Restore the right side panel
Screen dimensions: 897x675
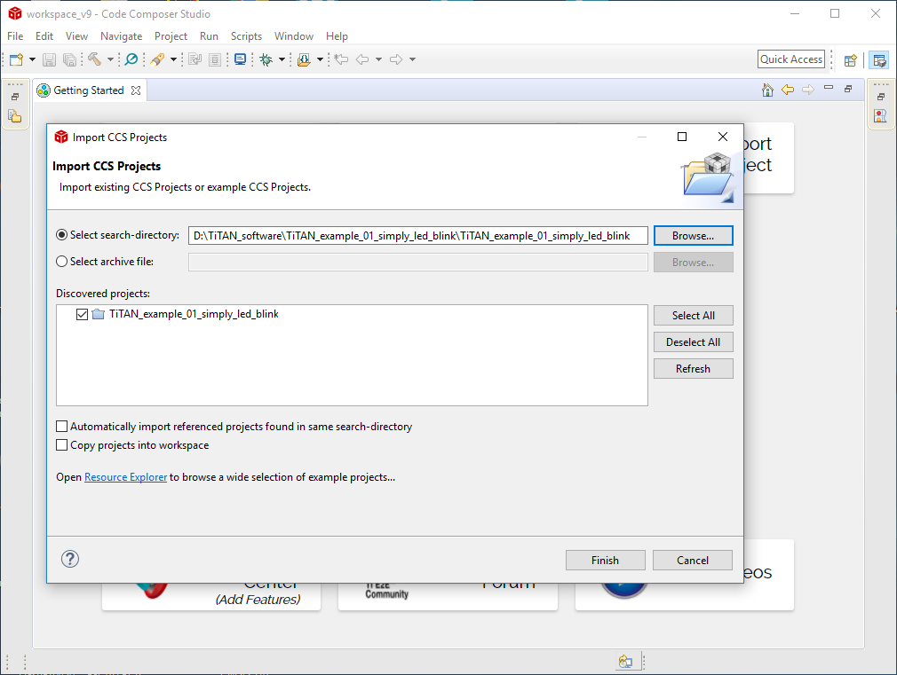pos(881,98)
